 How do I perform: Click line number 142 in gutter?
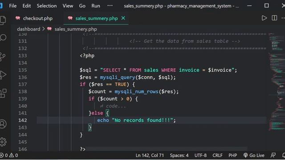tap(23, 120)
